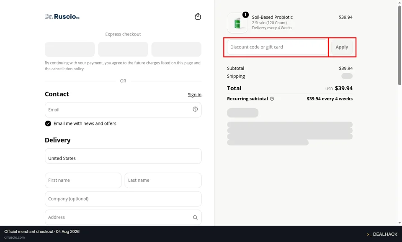Click the Recurring subtotal label
402x242 pixels.
coord(247,99)
